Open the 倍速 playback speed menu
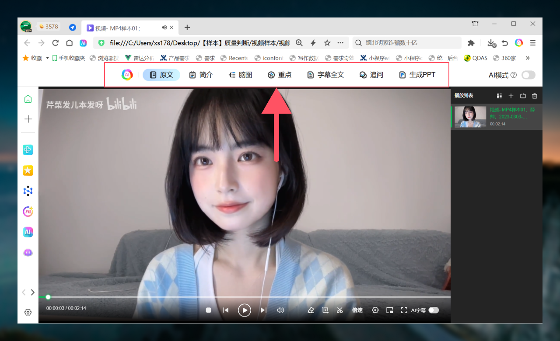The height and width of the screenshot is (341, 560). point(357,310)
